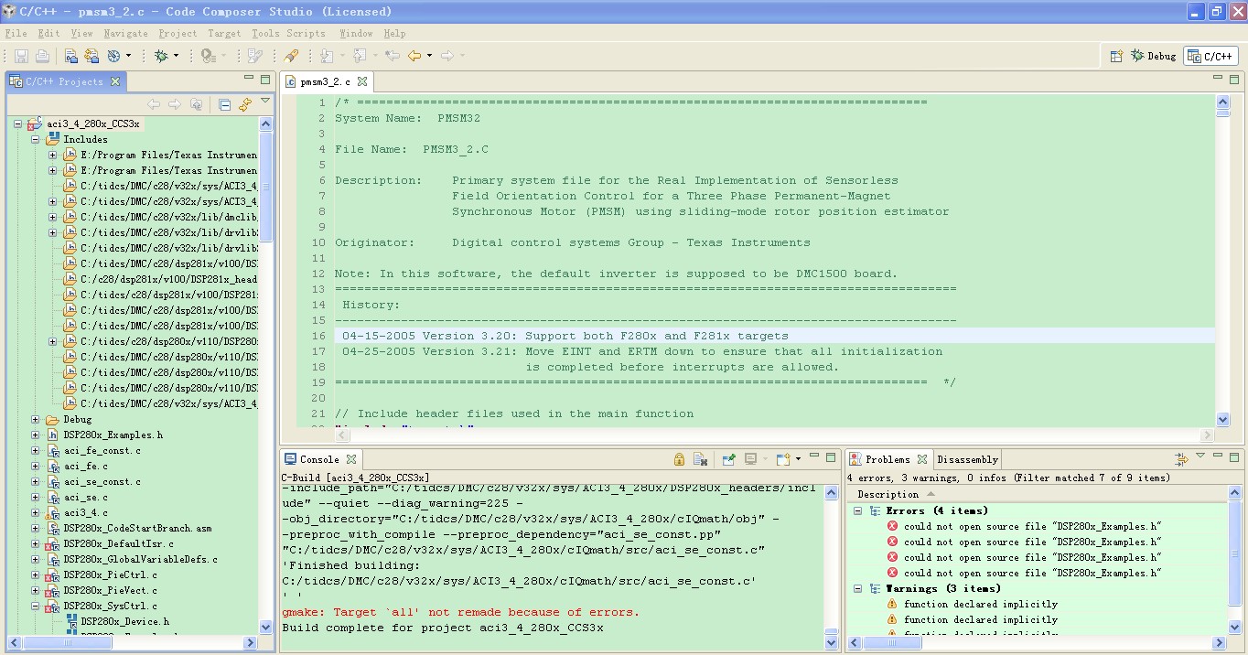Click the build active project toolbar icon
Image resolution: width=1248 pixels, height=655 pixels.
(x=71, y=56)
